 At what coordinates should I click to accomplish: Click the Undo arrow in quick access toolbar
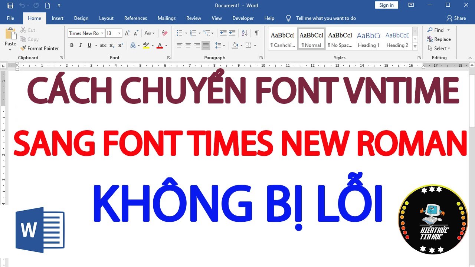(x=22, y=6)
